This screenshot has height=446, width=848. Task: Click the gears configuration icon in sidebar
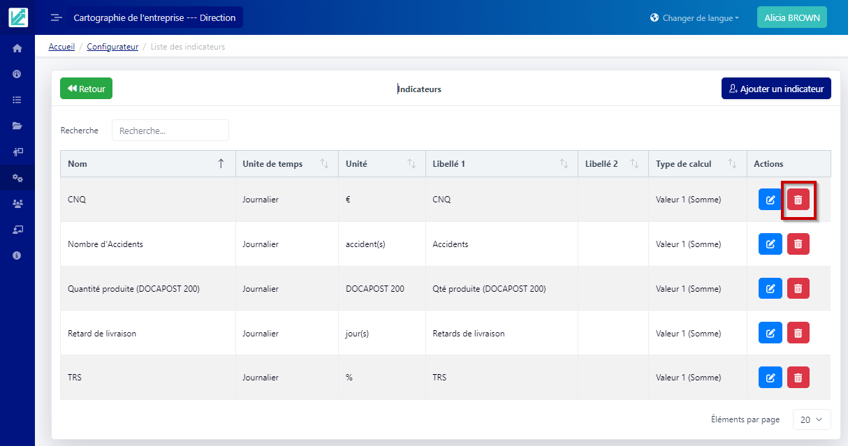point(17,178)
